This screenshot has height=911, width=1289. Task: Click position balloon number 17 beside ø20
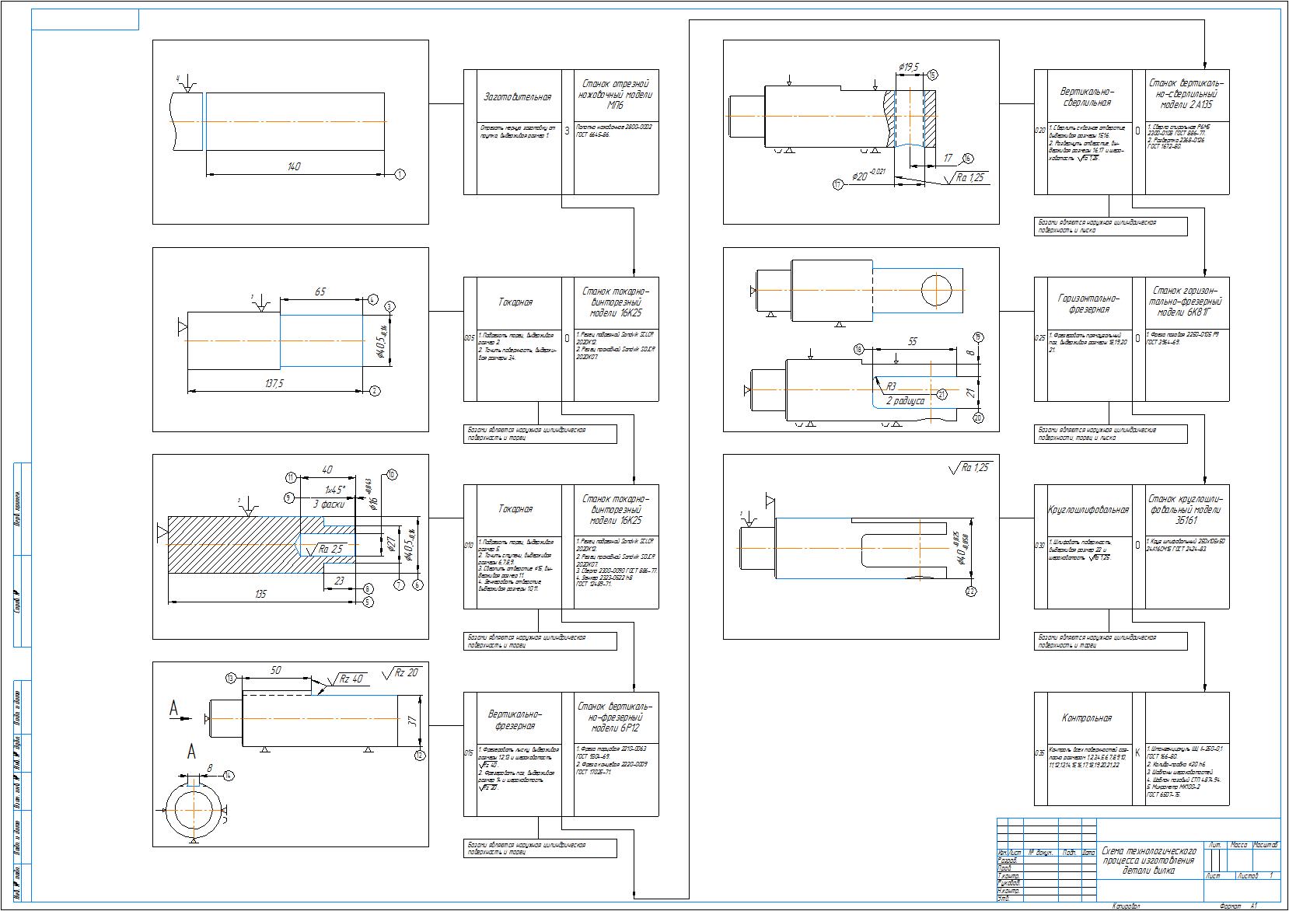click(837, 184)
